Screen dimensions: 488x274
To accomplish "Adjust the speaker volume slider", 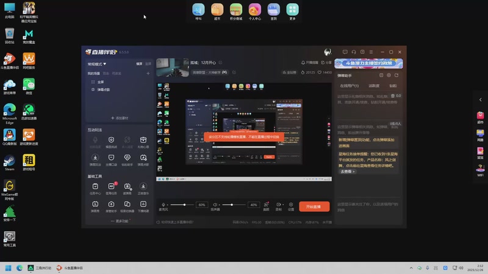I will tap(234, 205).
